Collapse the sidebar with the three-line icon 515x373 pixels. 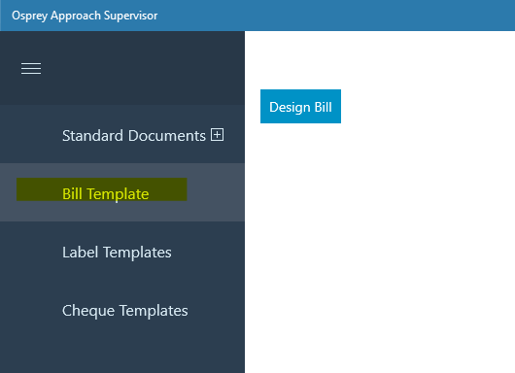coord(31,68)
